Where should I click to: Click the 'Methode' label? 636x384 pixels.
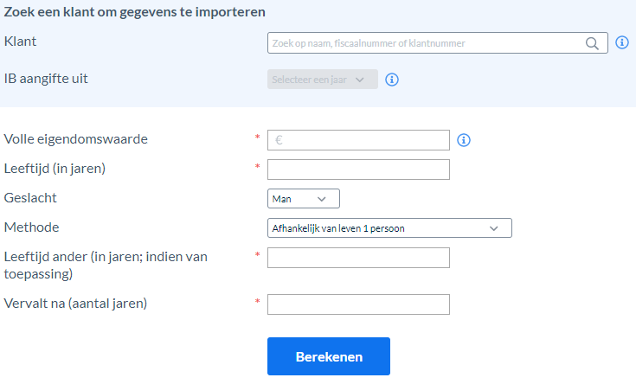pos(32,227)
